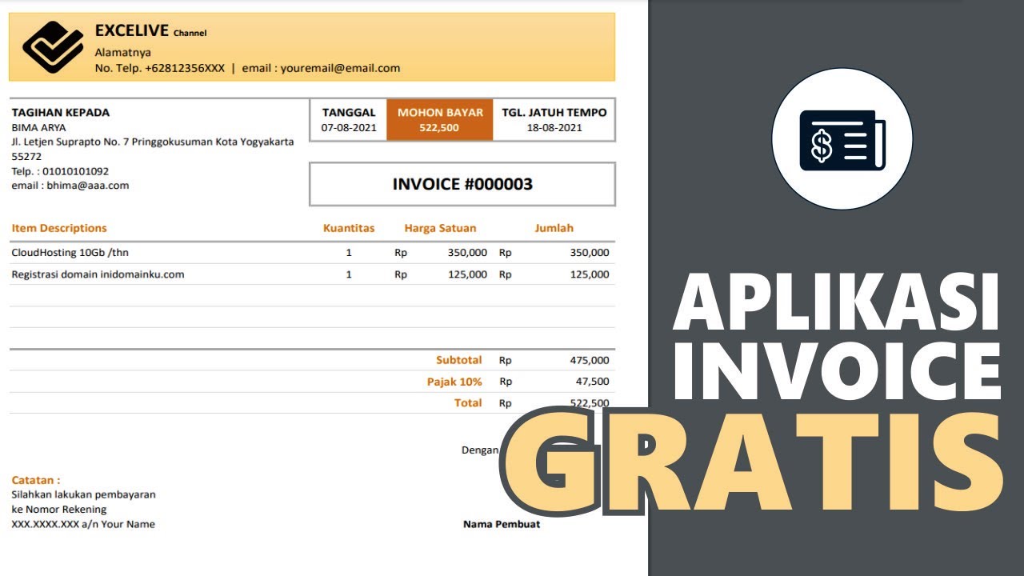1024x576 pixels.
Task: Click the Subtotal label
Action: pyautogui.click(x=459, y=360)
